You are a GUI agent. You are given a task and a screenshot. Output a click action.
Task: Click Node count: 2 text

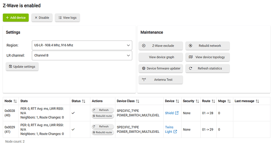coord(15,141)
